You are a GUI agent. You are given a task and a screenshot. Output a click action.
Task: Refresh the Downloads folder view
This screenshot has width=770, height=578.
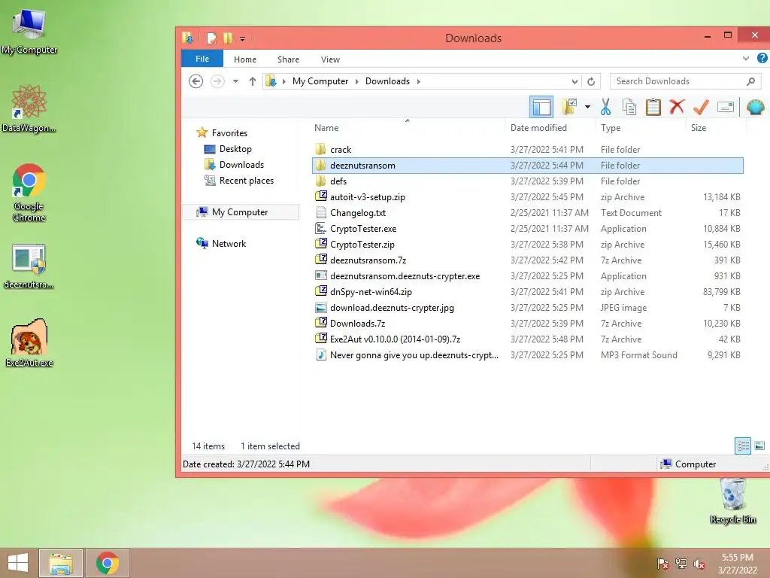click(591, 81)
